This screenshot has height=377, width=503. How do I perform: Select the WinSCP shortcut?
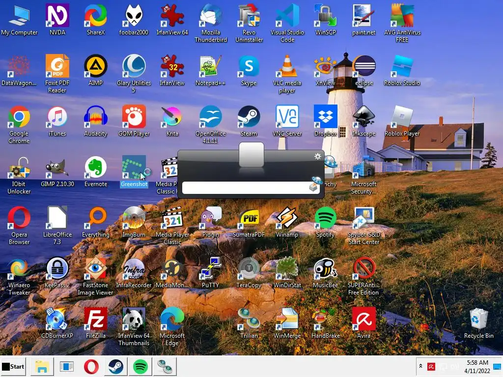(x=325, y=19)
